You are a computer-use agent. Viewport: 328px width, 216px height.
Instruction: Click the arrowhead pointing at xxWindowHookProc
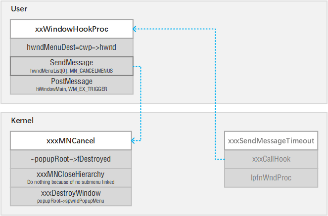coord(136,29)
